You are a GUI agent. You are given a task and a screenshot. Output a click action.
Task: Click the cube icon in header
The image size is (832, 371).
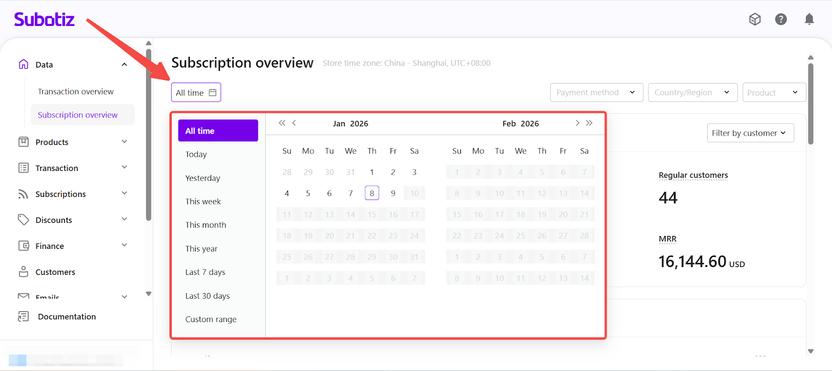pyautogui.click(x=755, y=19)
